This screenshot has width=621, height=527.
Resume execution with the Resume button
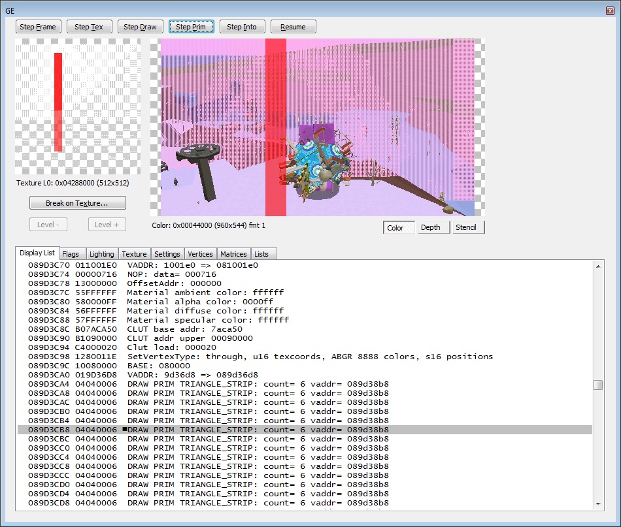coord(293,27)
